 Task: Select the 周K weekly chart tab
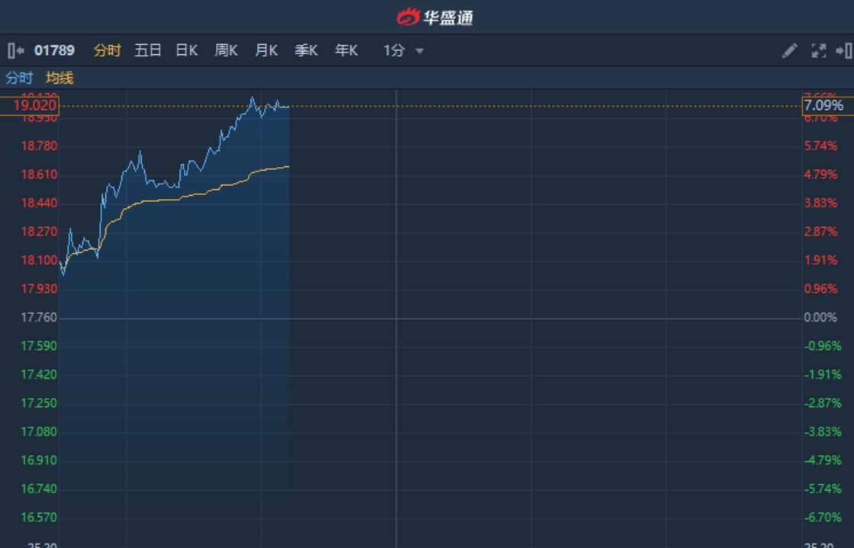pyautogui.click(x=226, y=51)
